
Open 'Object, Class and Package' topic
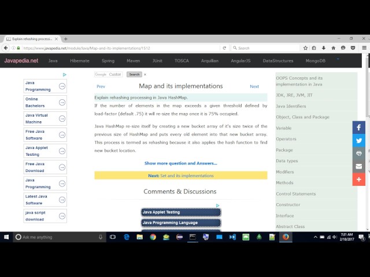302,117
